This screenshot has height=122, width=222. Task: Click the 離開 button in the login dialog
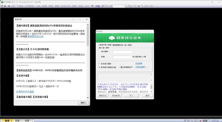(x=147, y=96)
